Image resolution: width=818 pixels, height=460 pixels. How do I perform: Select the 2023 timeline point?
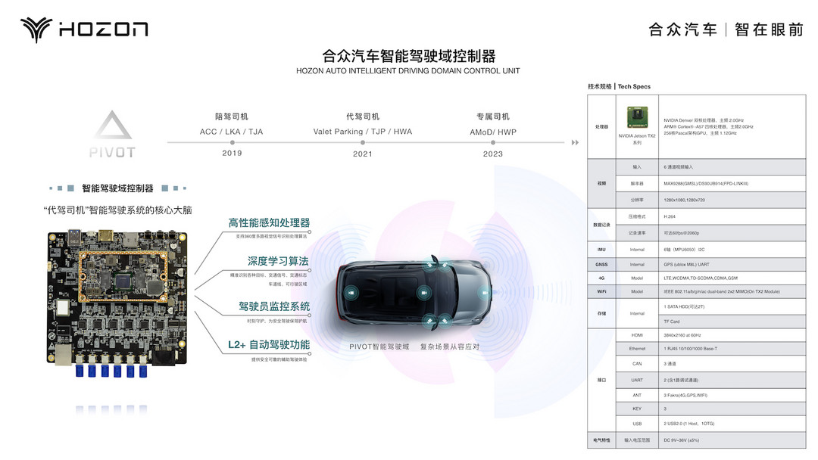(x=493, y=142)
